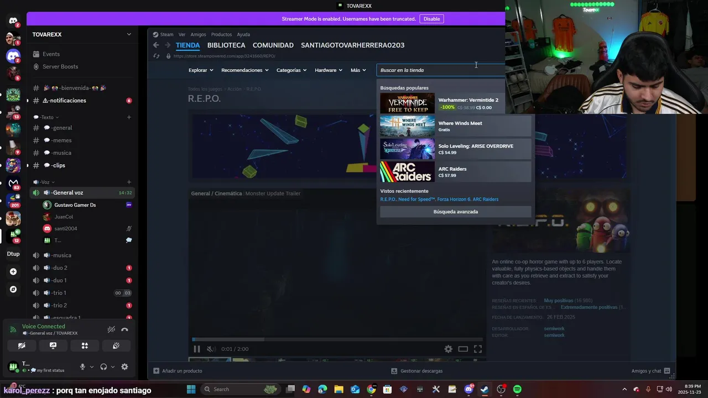Select ARC Raiders popular search result
708x398 pixels.
pos(455,172)
